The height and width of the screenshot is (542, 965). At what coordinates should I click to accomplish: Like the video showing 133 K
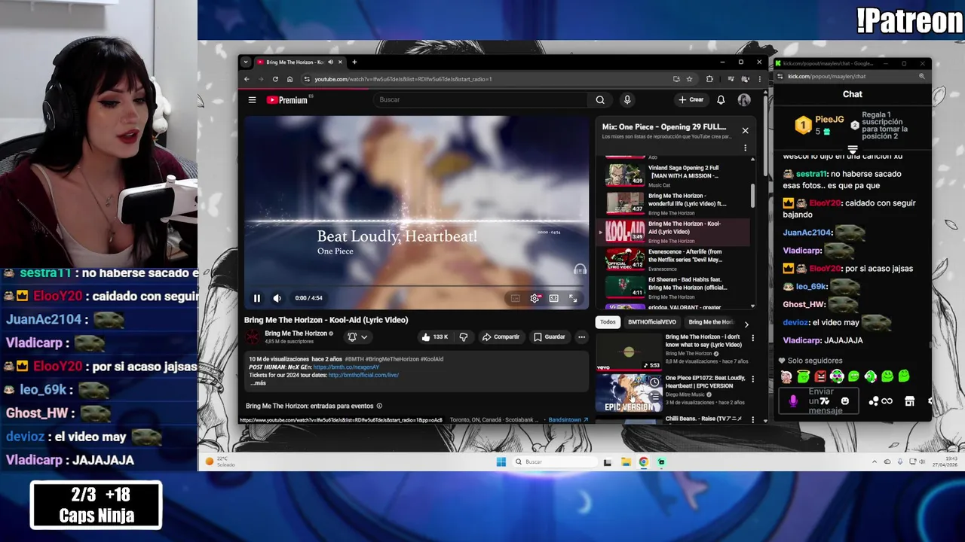click(435, 336)
